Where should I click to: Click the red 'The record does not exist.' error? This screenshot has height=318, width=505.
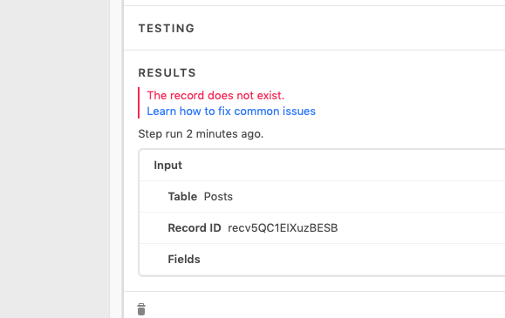[215, 96]
